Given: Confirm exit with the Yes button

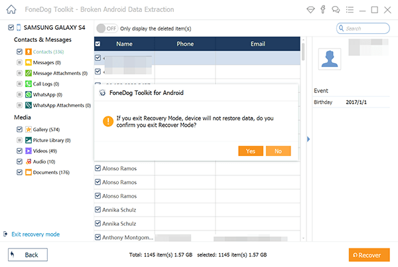Looking at the screenshot, I should pyautogui.click(x=251, y=151).
